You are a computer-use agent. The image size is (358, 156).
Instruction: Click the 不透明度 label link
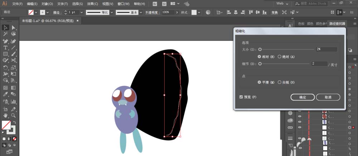coord(153,12)
